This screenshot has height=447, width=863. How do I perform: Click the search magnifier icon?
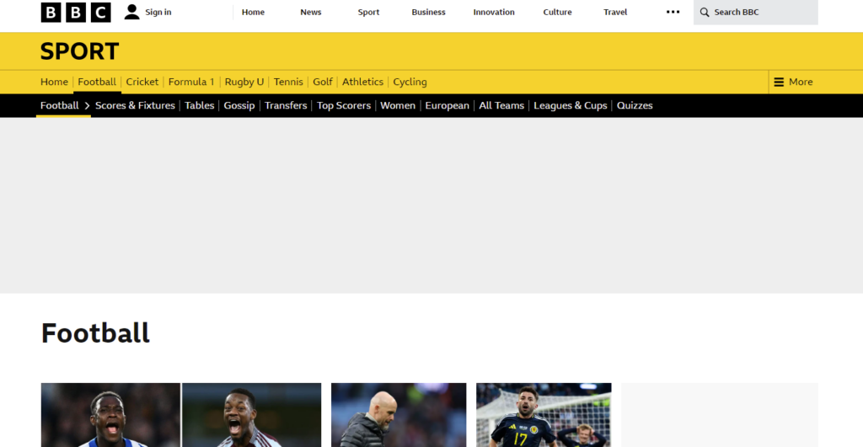(705, 13)
